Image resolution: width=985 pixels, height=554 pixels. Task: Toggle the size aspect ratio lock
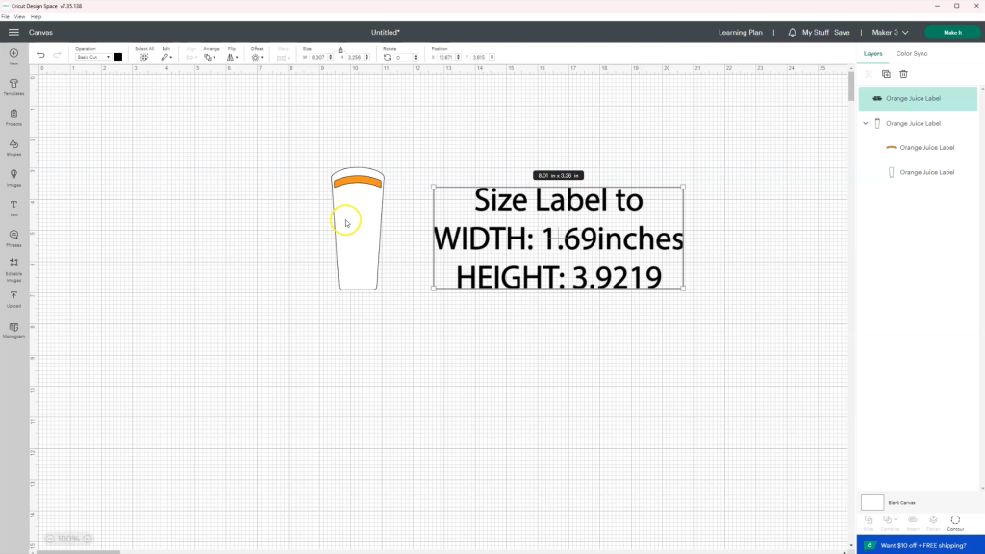(341, 50)
